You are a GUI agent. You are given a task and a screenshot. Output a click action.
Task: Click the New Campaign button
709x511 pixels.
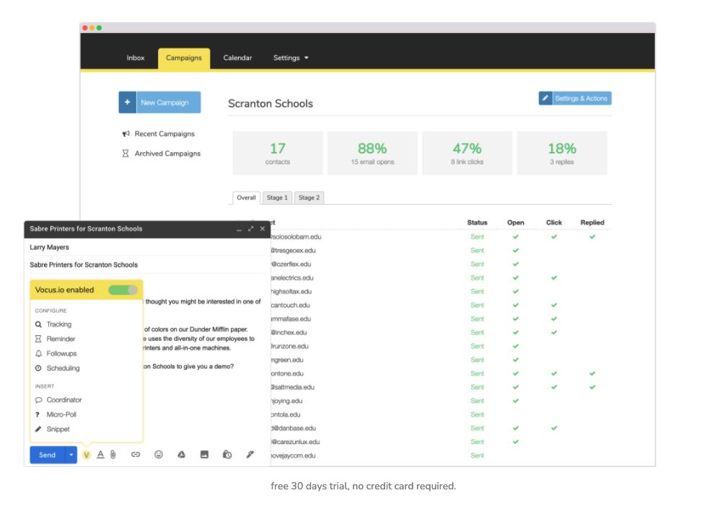click(x=159, y=102)
